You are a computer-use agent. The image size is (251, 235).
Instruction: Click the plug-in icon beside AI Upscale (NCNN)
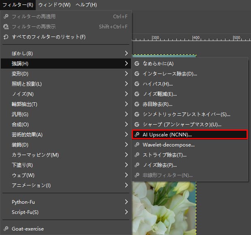(137, 135)
